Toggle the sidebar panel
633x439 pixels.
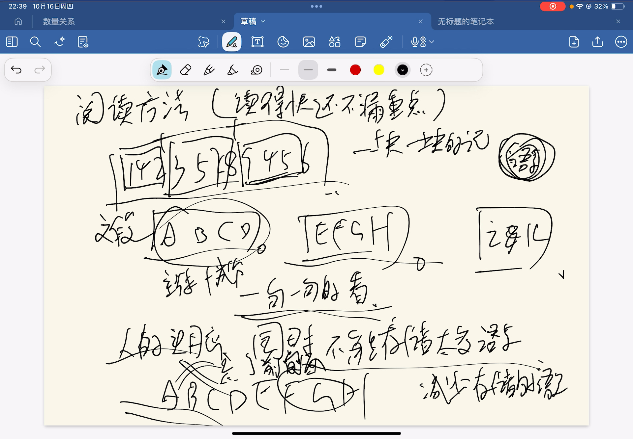point(12,42)
